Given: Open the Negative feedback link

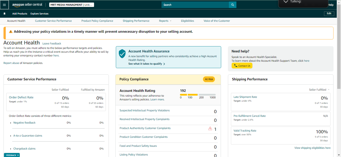Looking at the screenshot, I should point(24,123).
